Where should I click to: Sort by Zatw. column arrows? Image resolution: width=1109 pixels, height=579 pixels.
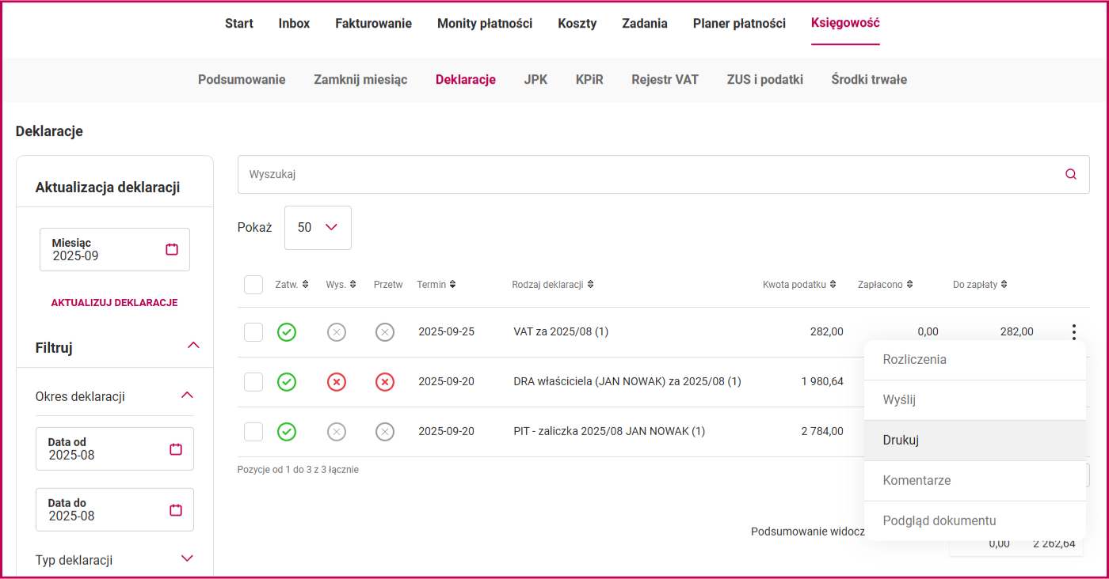[305, 285]
